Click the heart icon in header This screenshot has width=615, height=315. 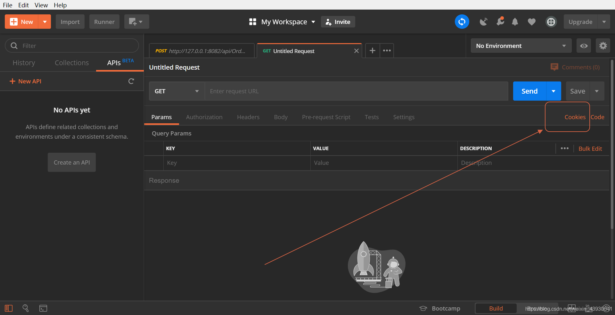(531, 22)
